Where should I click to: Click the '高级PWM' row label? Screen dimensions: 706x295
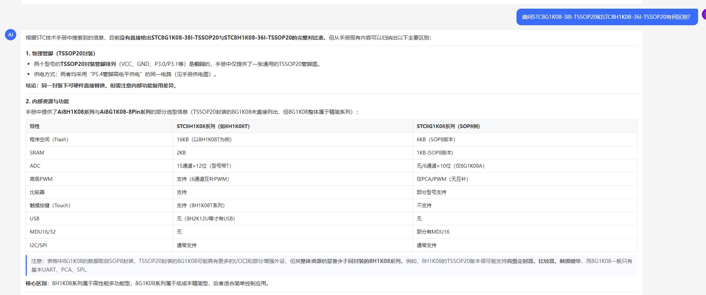99,179
